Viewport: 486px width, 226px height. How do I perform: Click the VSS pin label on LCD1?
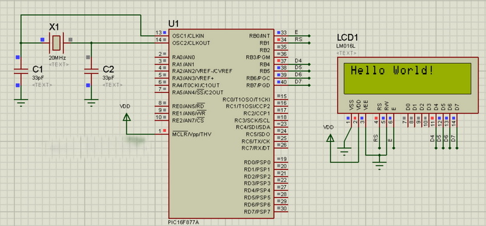[352, 106]
